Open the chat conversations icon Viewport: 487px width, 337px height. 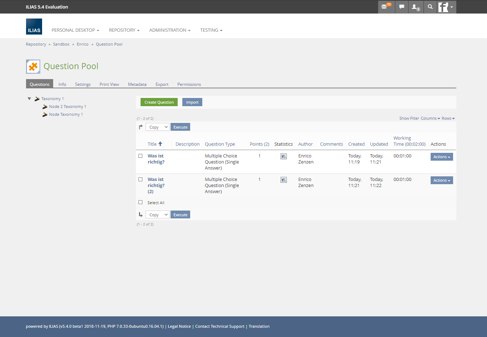click(402, 7)
